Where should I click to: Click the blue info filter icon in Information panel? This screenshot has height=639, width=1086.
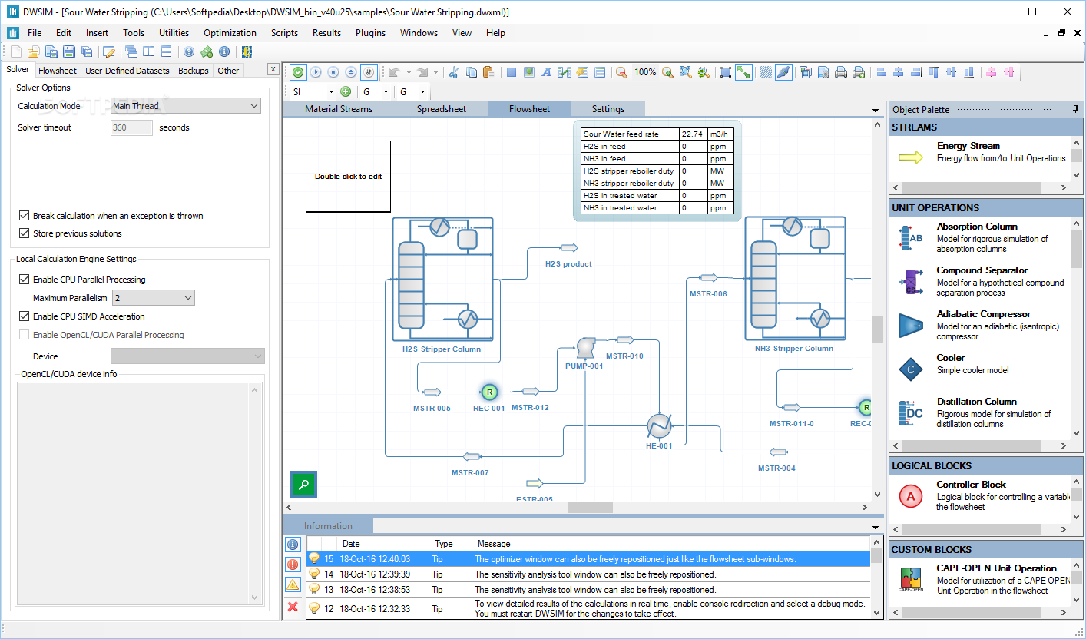[x=293, y=545]
